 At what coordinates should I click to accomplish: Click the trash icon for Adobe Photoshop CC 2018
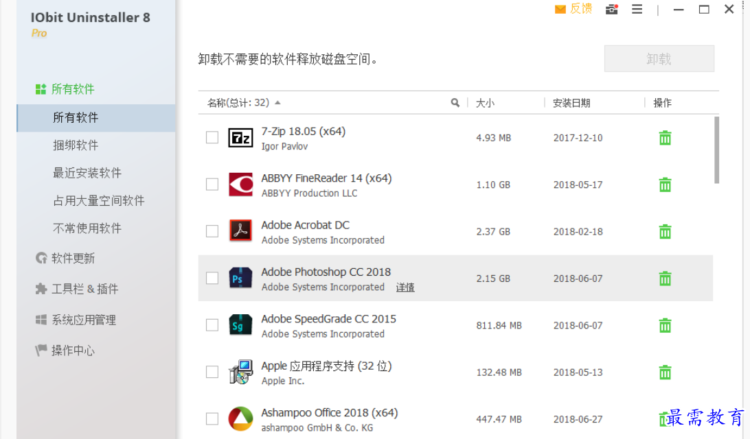click(x=665, y=278)
